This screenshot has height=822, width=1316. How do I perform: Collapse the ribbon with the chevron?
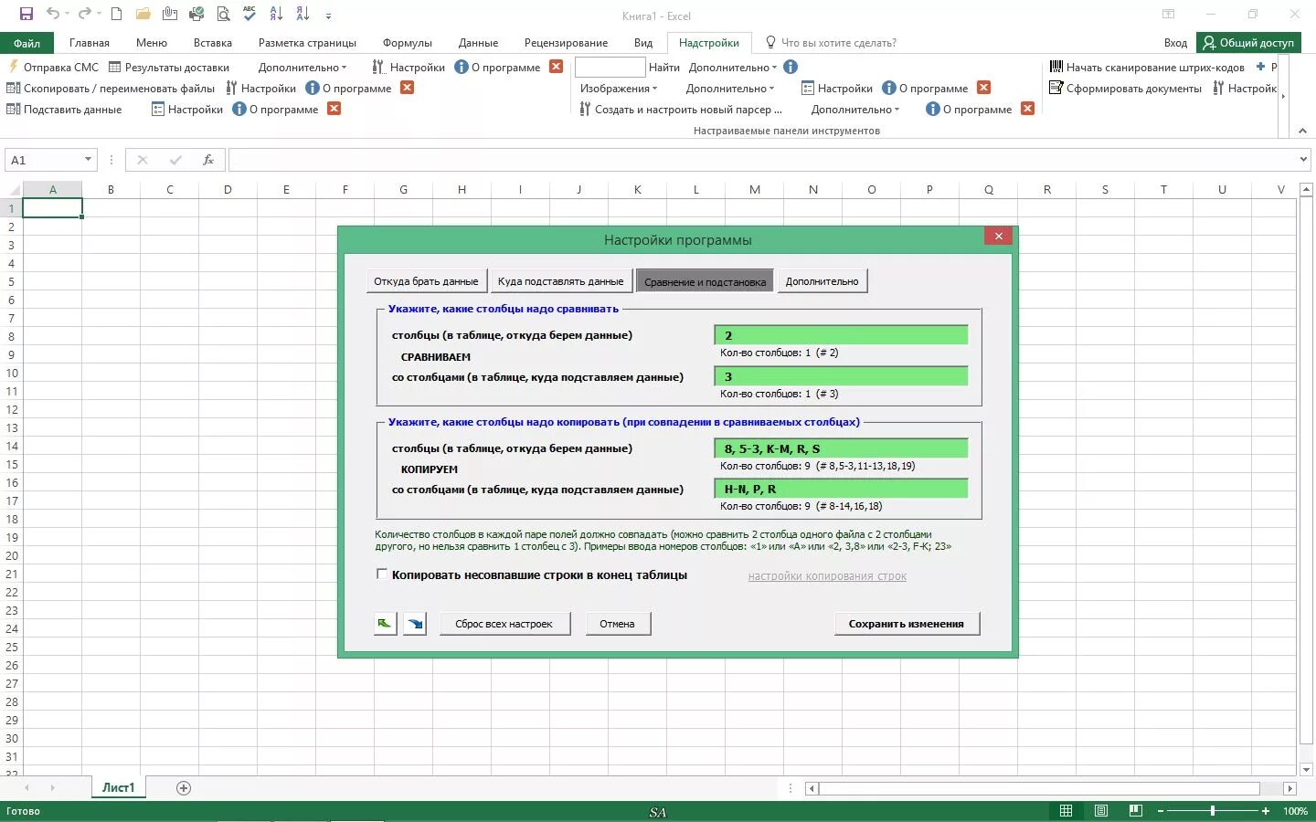click(1302, 131)
